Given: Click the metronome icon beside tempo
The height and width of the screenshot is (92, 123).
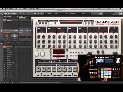Looking at the screenshot, I should [45, 14].
